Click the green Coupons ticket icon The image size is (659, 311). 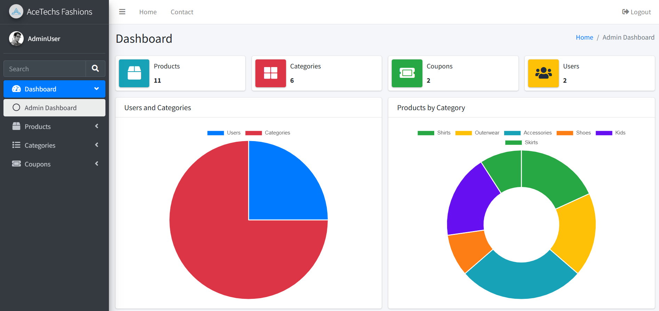tap(407, 73)
